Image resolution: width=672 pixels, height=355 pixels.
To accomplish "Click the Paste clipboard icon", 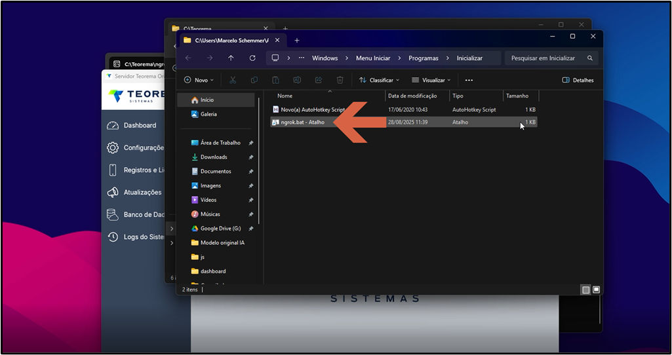I will pyautogui.click(x=275, y=80).
